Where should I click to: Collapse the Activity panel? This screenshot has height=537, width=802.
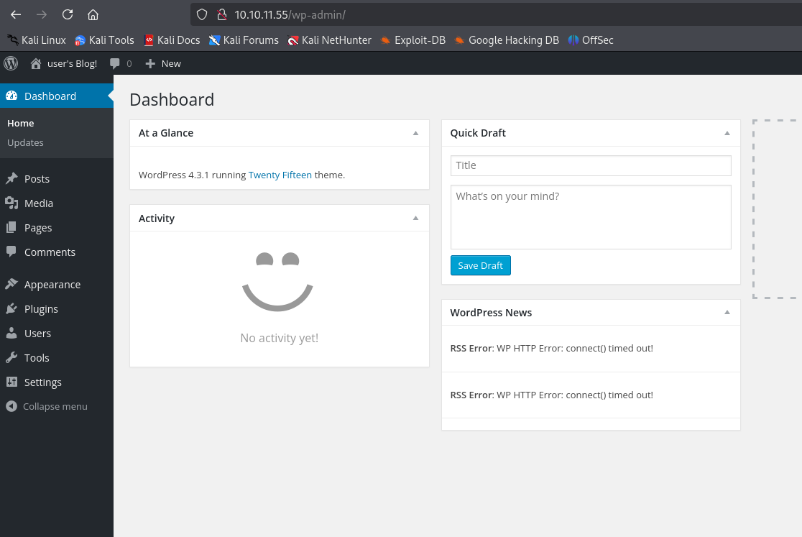click(x=415, y=219)
